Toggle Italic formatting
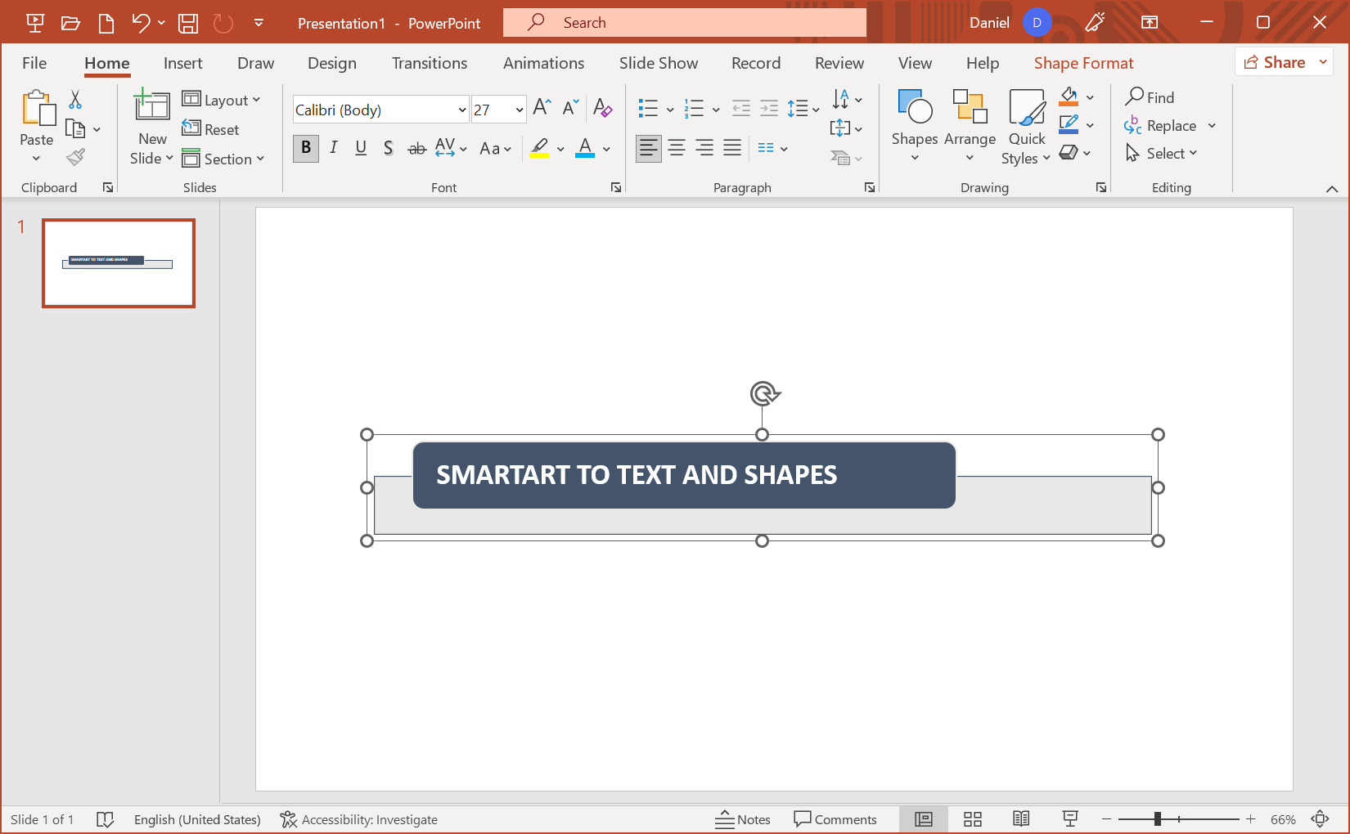Image resolution: width=1350 pixels, height=834 pixels. pyautogui.click(x=333, y=148)
